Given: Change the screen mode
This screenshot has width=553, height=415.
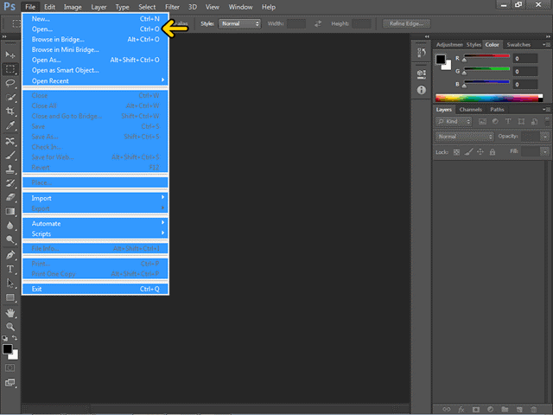Looking at the screenshot, I should coord(10,383).
